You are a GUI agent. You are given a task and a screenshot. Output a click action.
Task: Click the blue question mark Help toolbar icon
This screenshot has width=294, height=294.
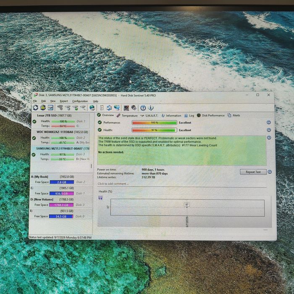[143, 108]
